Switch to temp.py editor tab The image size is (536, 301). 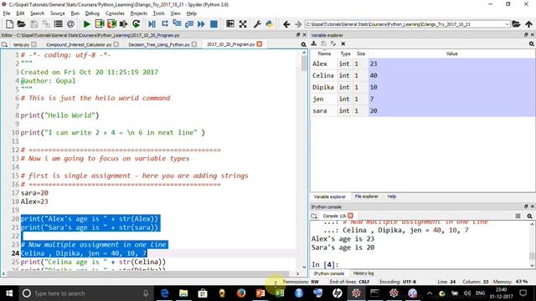(21, 44)
